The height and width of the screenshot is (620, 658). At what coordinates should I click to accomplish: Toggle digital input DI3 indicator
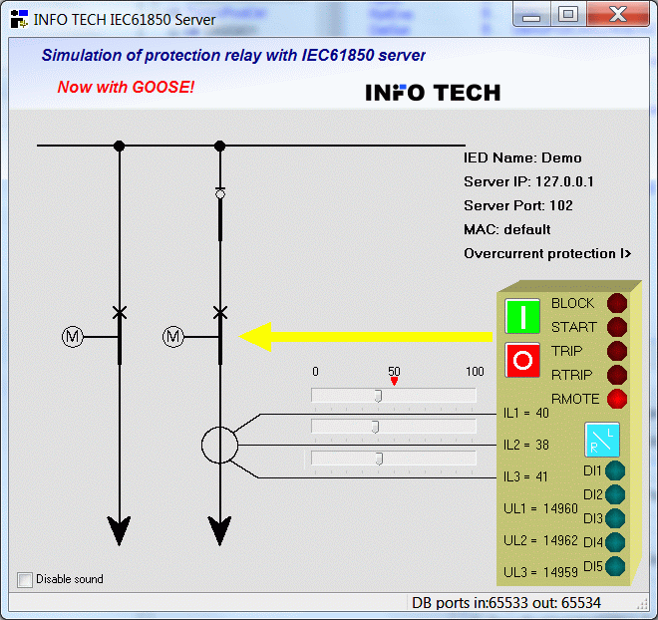pyautogui.click(x=615, y=518)
